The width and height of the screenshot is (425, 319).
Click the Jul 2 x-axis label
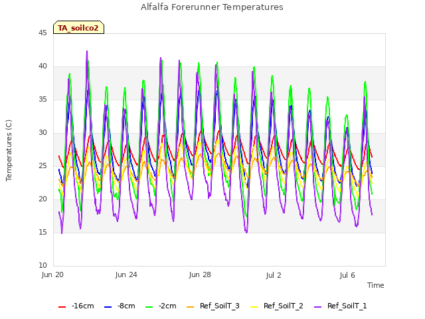(274, 275)
